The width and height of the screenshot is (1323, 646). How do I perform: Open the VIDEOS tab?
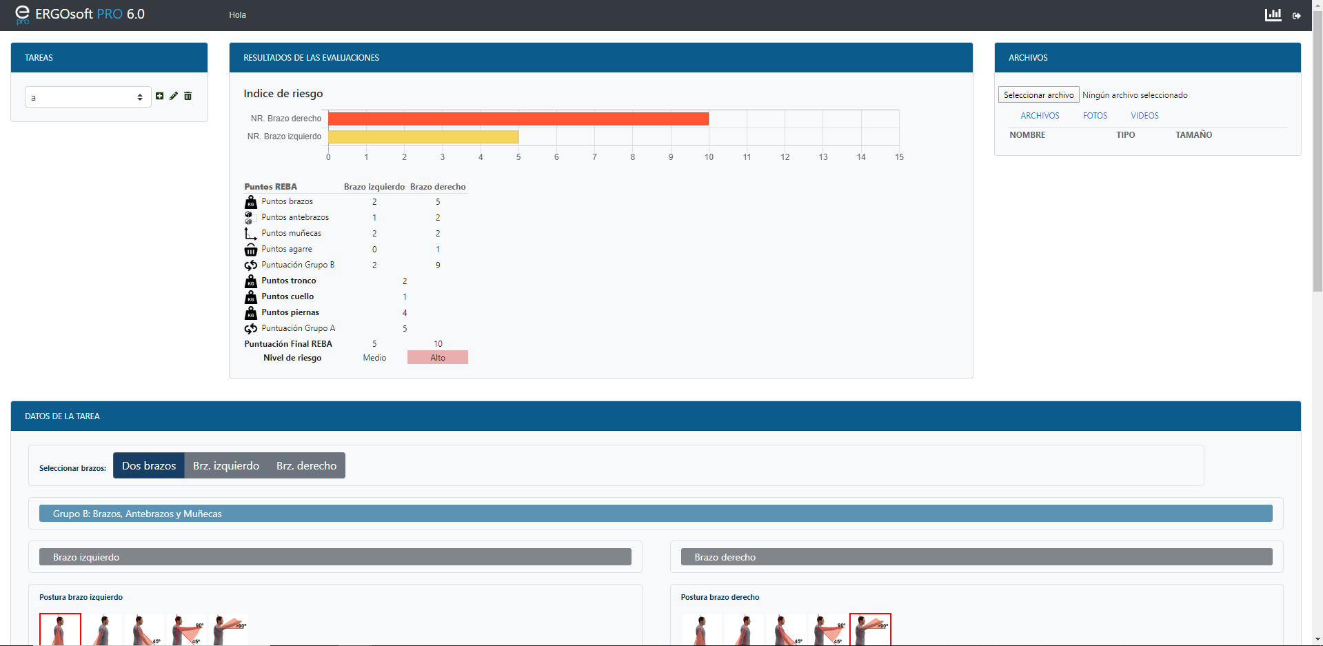pyautogui.click(x=1144, y=116)
